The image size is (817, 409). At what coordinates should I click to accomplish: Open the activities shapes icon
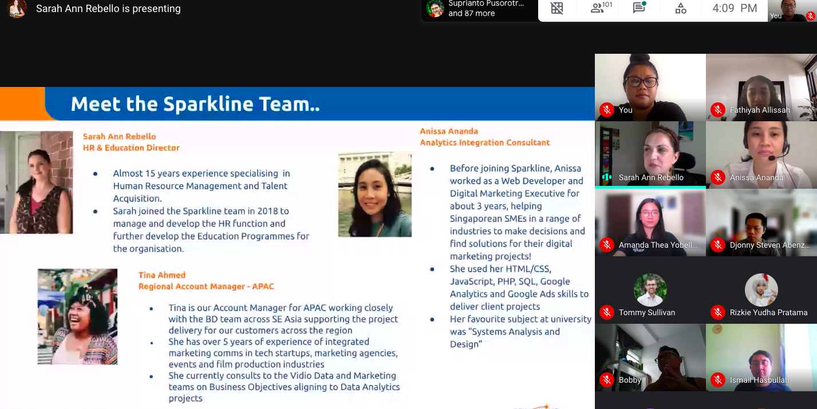pos(681,9)
